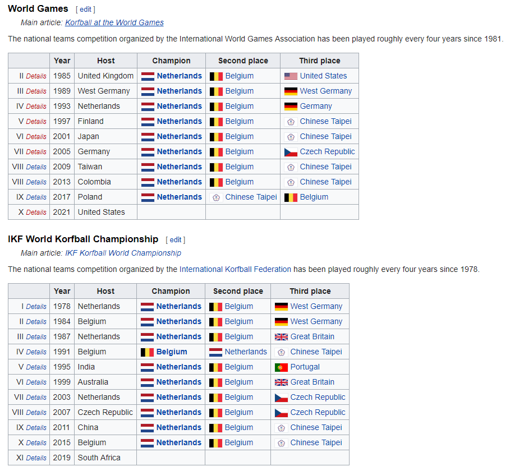Click West Germany flag in 1978 championship row
Image resolution: width=510 pixels, height=471 pixels.
point(281,307)
